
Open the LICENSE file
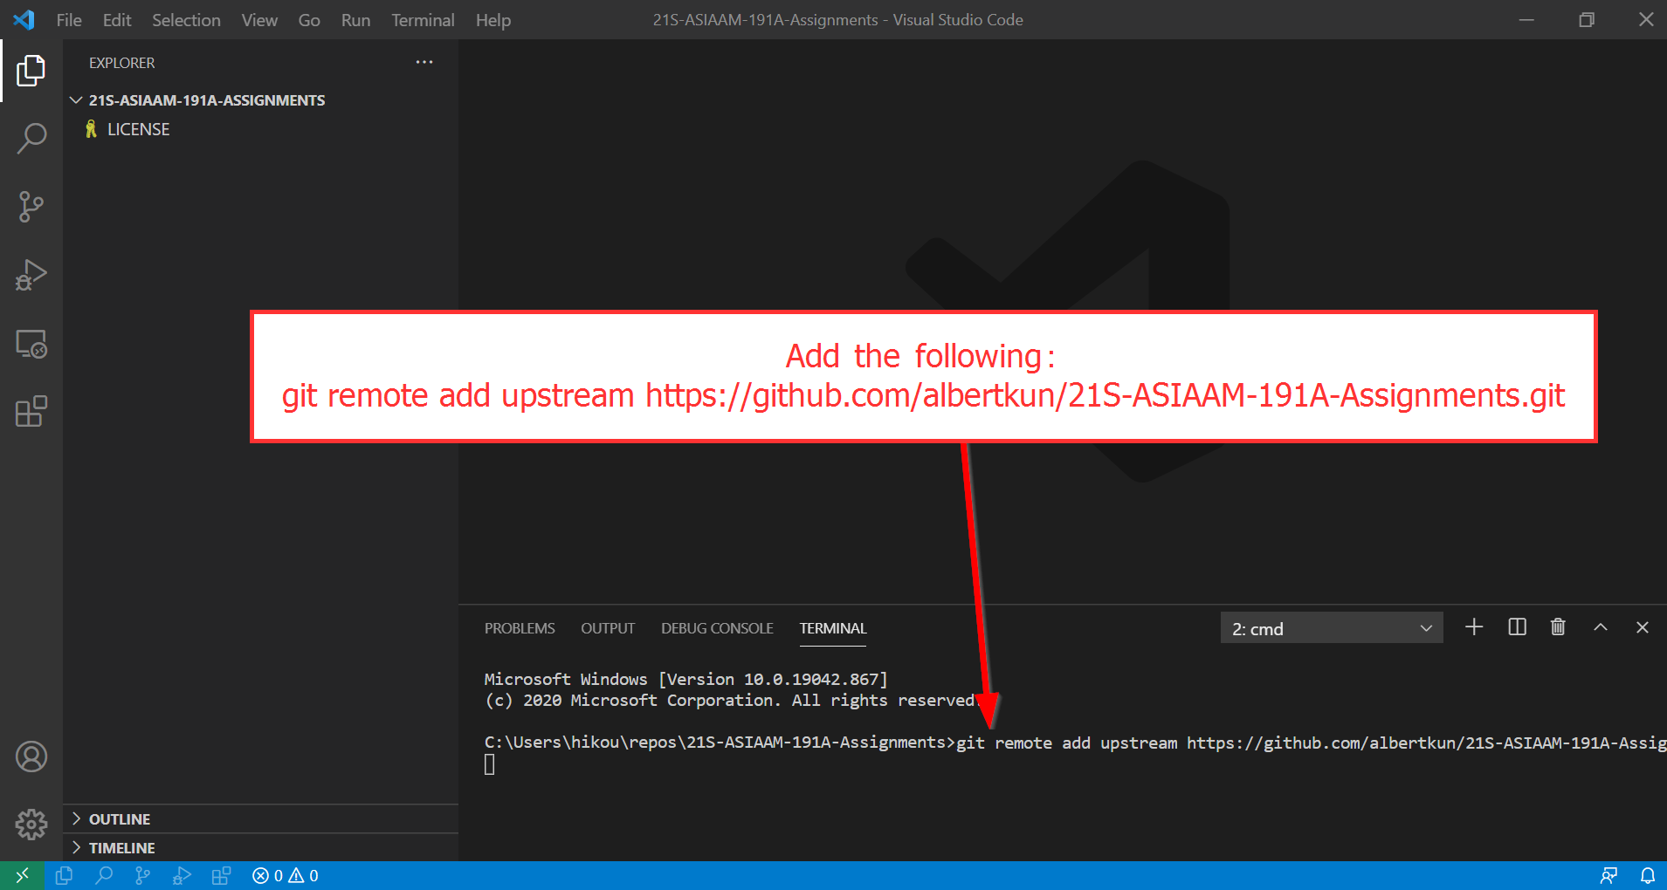[138, 129]
